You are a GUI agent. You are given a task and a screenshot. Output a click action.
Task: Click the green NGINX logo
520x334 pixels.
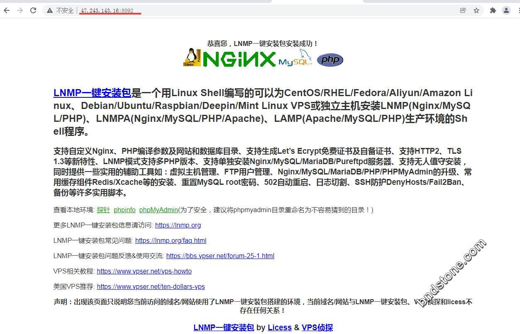[239, 59]
